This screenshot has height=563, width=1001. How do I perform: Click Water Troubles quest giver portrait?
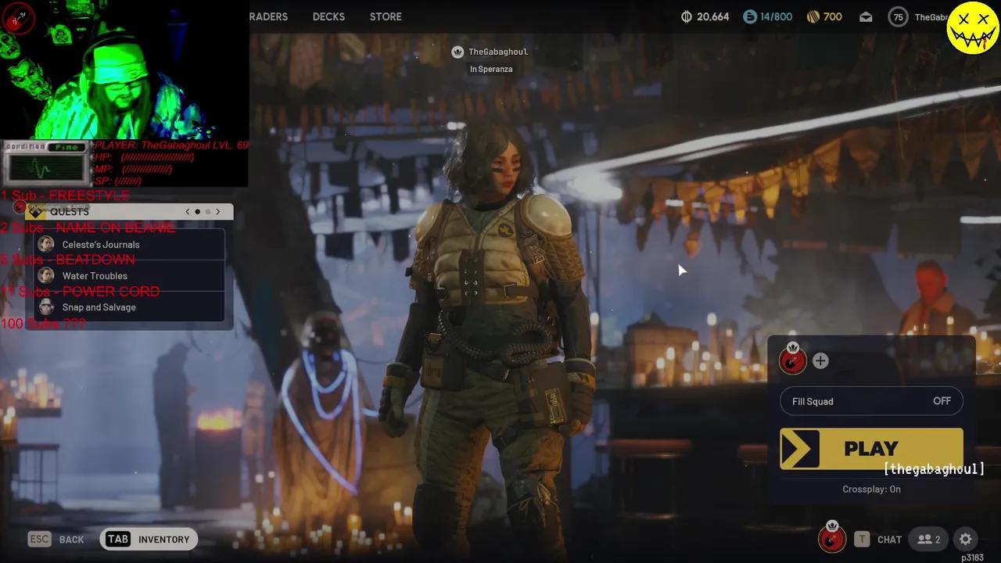tap(46, 276)
